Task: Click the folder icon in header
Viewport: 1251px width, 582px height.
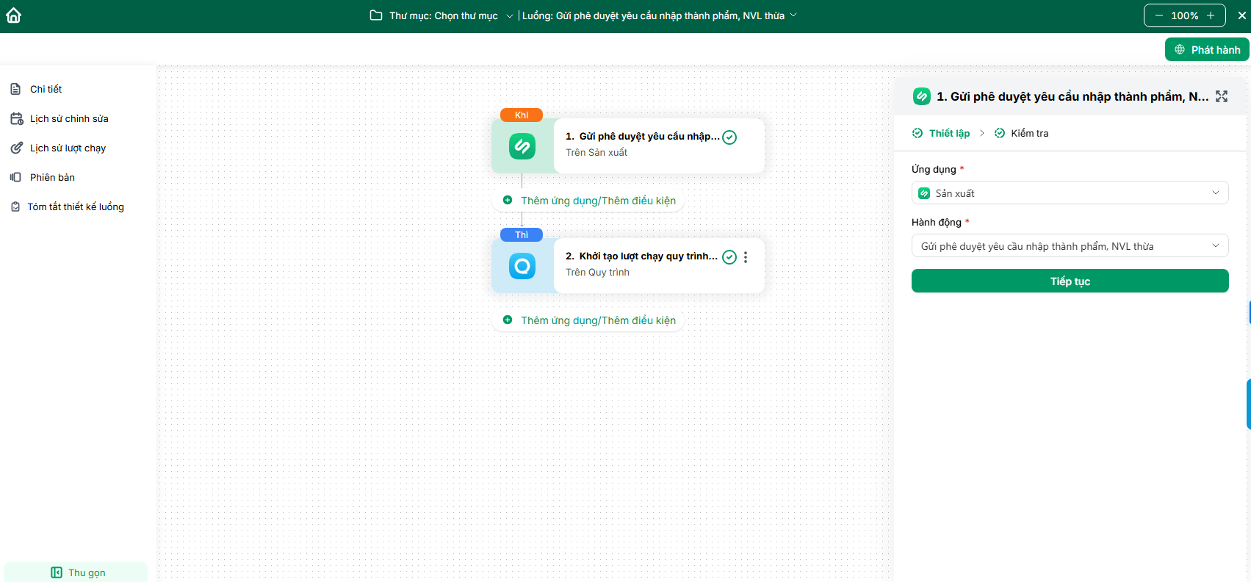Action: [376, 15]
